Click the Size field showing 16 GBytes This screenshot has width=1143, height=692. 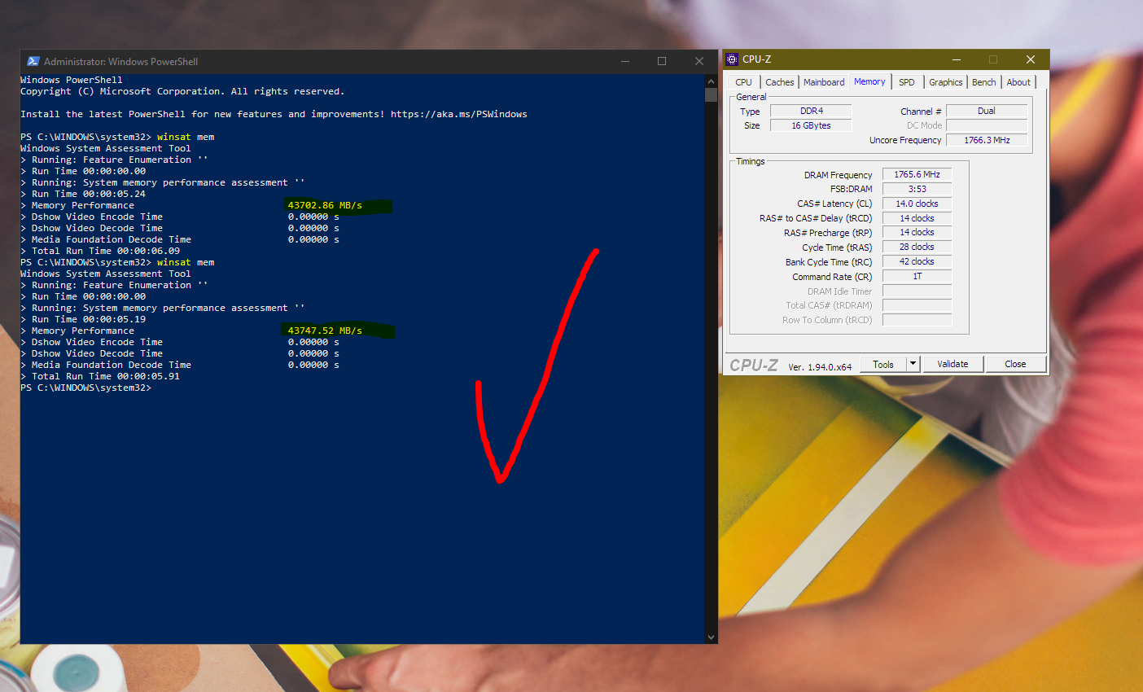(811, 125)
